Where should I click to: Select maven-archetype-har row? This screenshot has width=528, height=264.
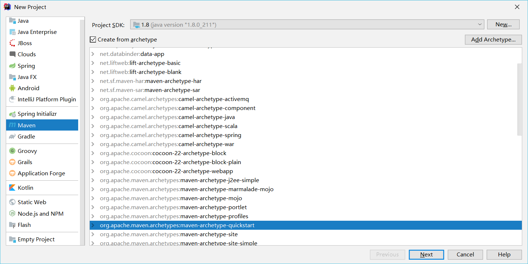[x=306, y=81]
